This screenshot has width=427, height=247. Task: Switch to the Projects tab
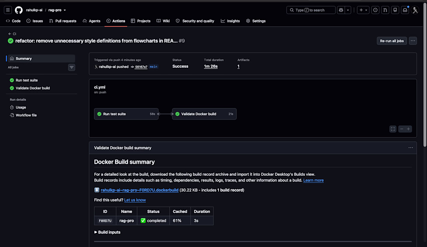141,21
